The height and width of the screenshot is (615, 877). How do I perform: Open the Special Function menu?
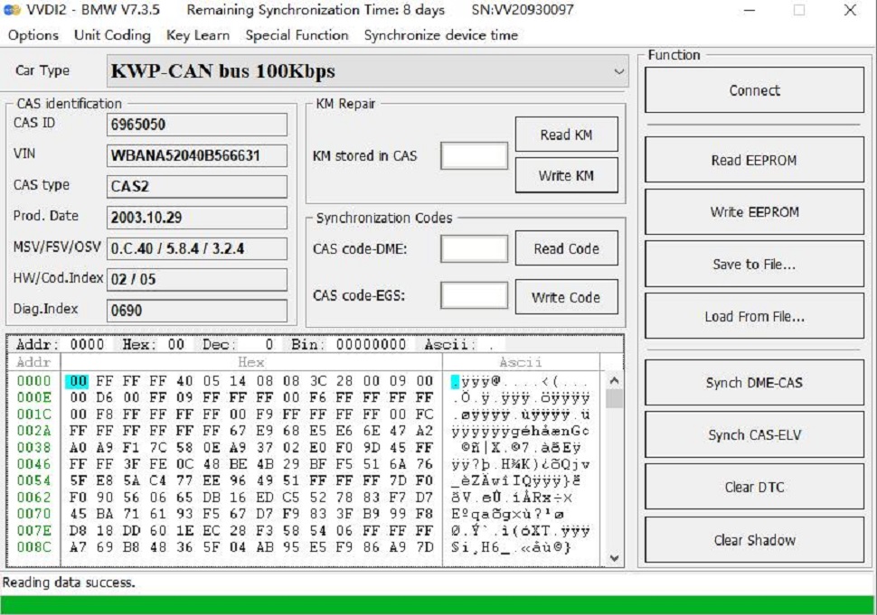pos(297,35)
